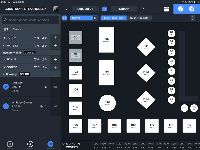Screen dimensions: 200x150
Task: Click the Server filter button
Action: [84, 18]
